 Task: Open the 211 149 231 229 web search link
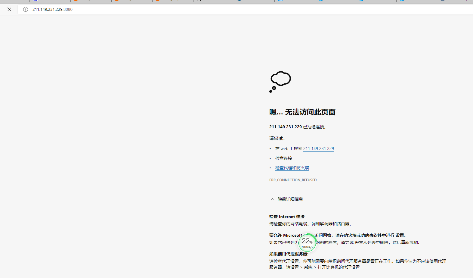click(318, 148)
